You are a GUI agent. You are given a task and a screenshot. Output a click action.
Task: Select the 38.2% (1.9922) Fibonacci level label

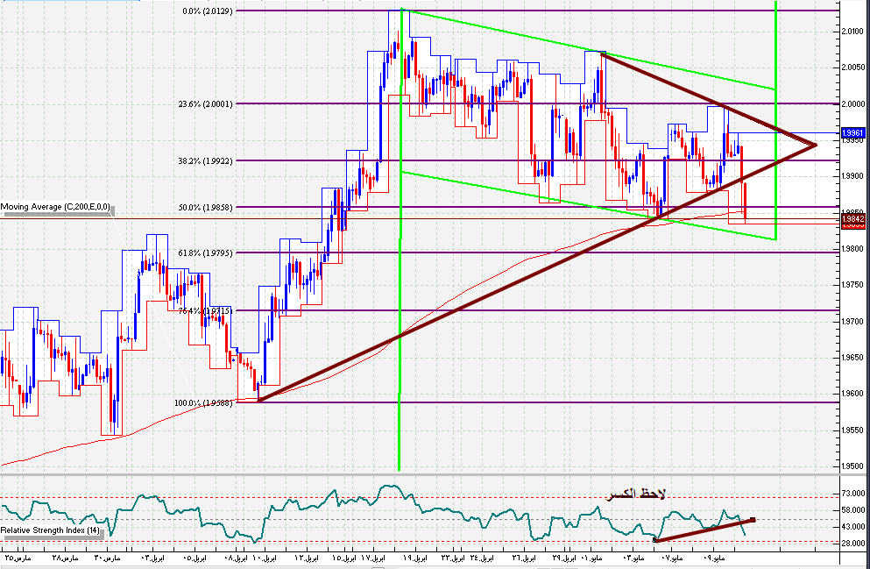pos(205,161)
